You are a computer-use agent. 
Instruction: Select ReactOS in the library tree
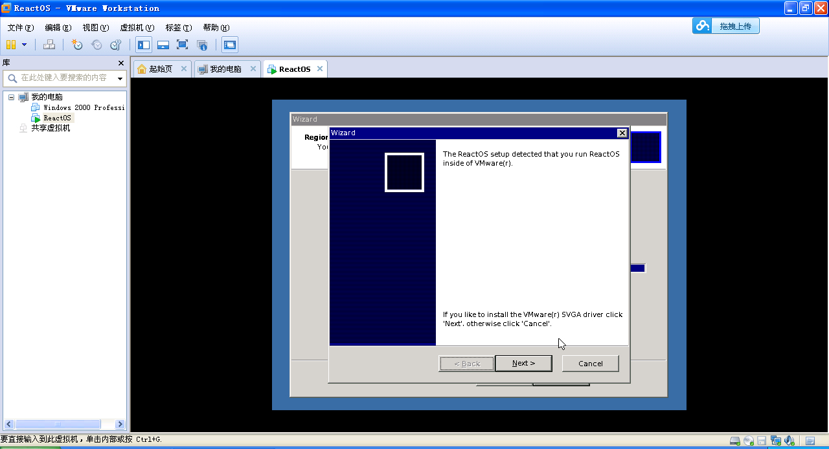click(x=57, y=118)
